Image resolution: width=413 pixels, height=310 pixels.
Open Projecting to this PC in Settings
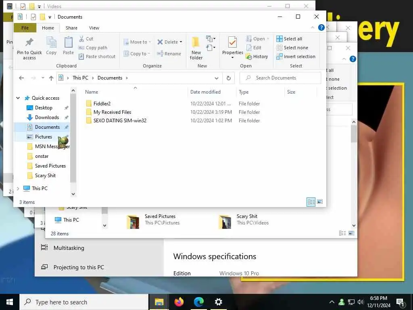coord(79,267)
